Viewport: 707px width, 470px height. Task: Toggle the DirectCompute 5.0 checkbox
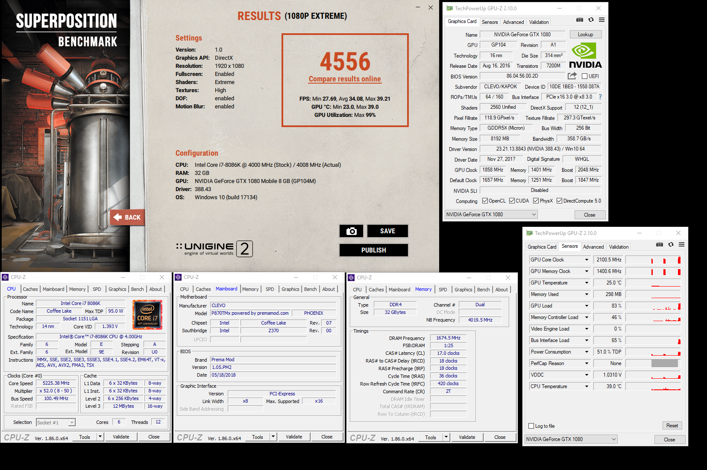559,201
